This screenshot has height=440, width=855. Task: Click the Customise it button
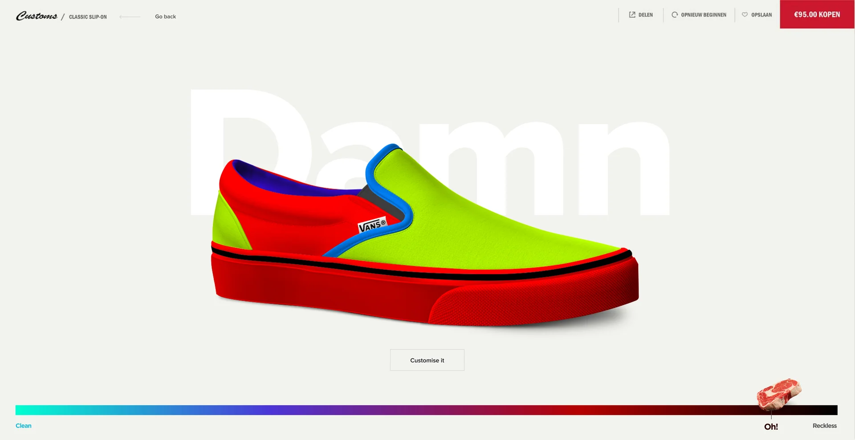pos(427,360)
